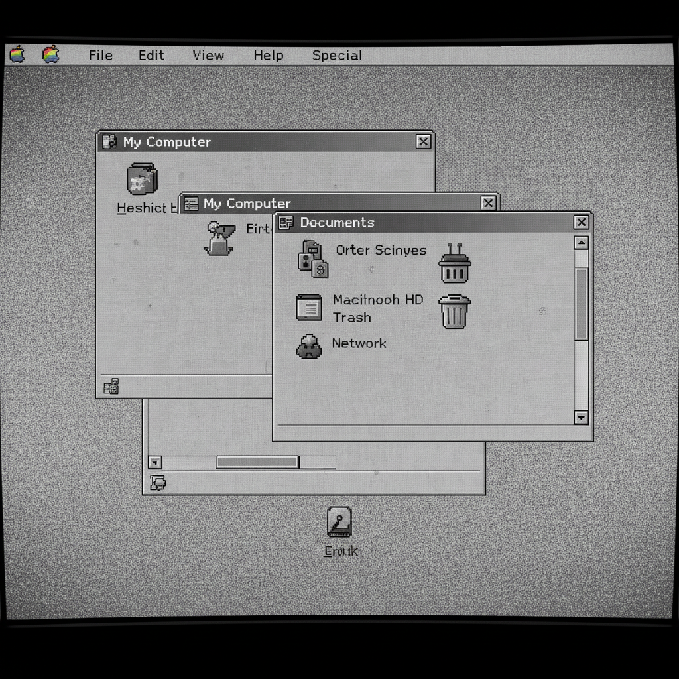Click the Documents window title text

click(x=338, y=223)
